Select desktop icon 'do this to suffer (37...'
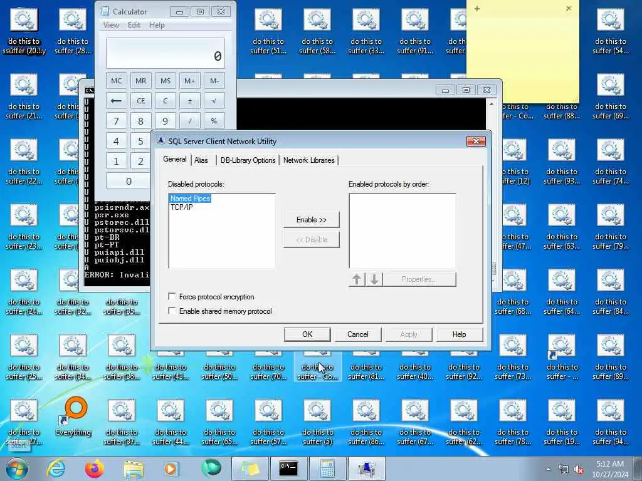Viewport: 642px width, 481px height. [122, 423]
